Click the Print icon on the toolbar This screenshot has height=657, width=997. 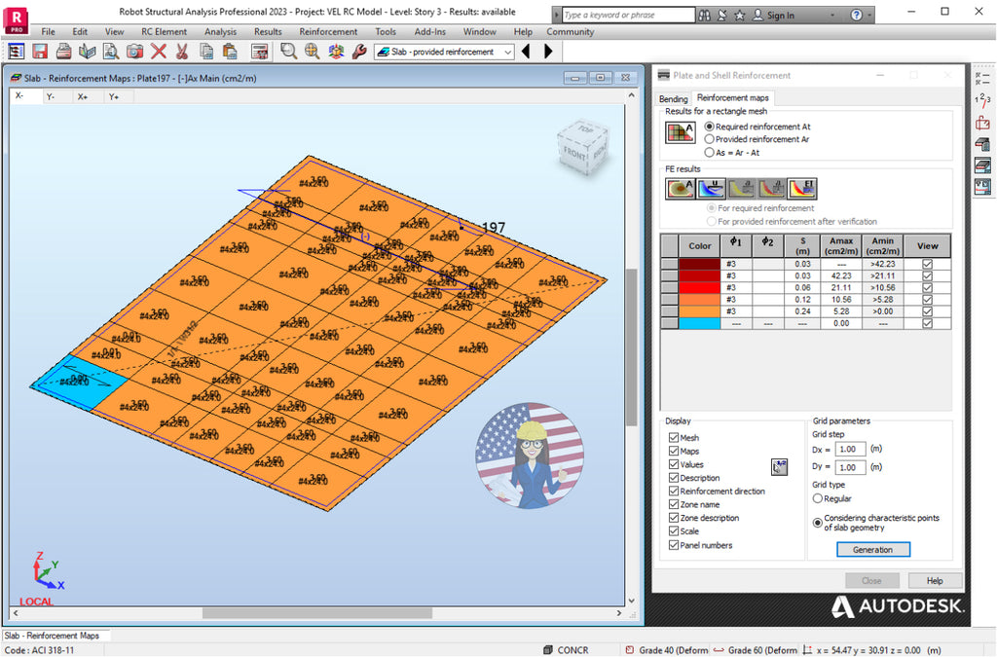click(x=62, y=51)
